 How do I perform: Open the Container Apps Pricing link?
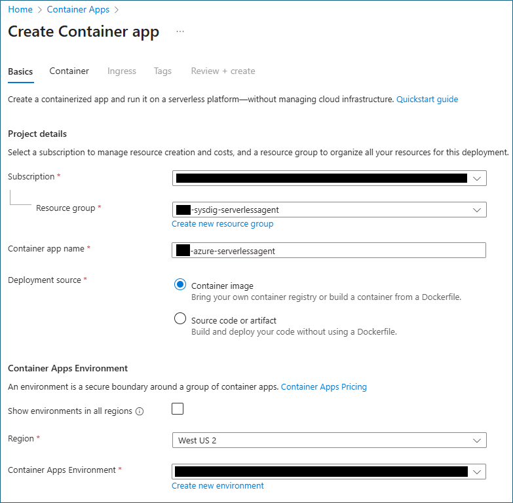coord(324,387)
